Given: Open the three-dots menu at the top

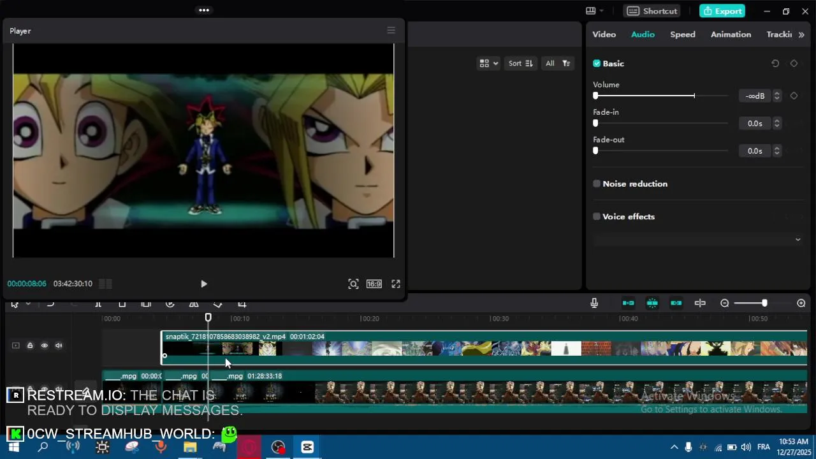Looking at the screenshot, I should click(x=204, y=10).
